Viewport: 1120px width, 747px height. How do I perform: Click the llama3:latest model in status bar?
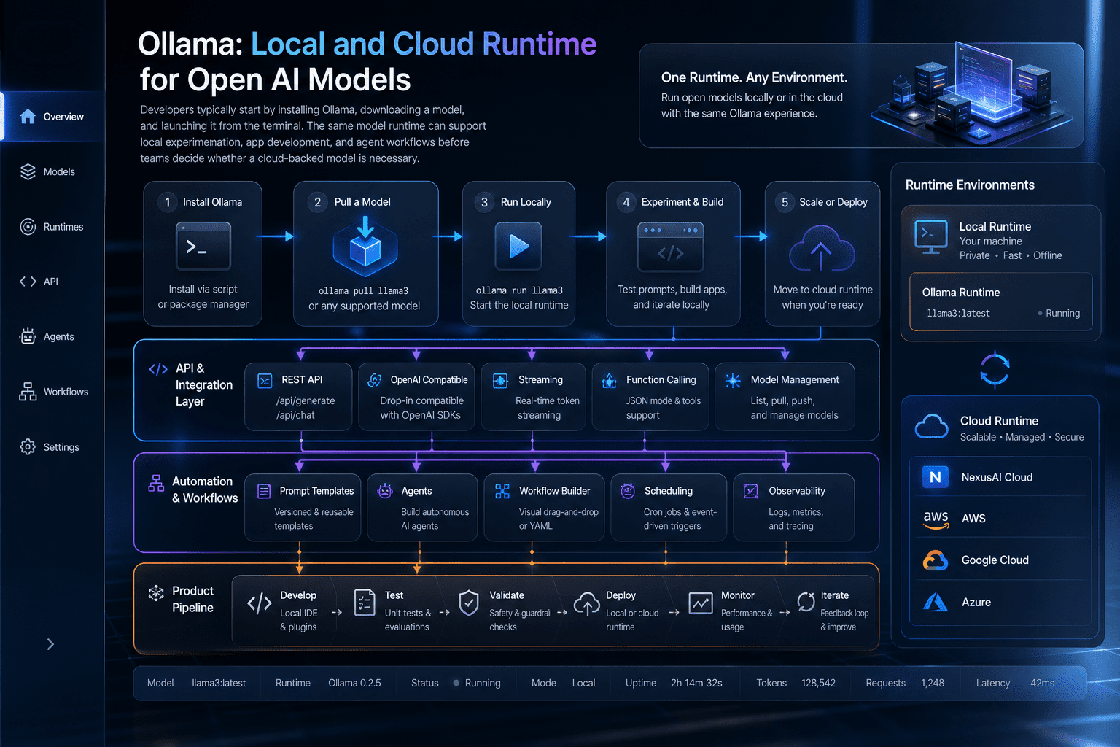pos(219,683)
